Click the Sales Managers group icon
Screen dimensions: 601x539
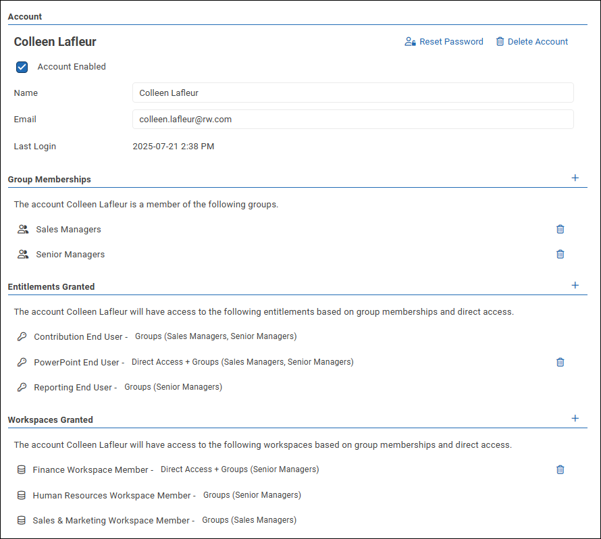pyautogui.click(x=24, y=230)
